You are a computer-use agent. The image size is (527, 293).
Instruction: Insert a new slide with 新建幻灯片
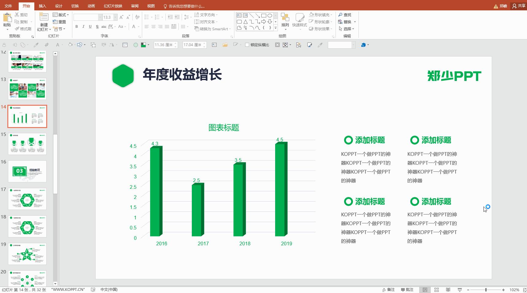pyautogui.click(x=43, y=21)
